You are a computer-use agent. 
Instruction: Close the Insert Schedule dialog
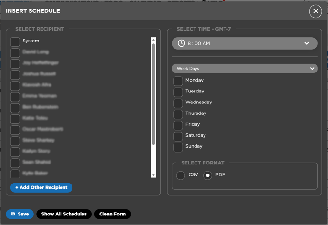[315, 11]
